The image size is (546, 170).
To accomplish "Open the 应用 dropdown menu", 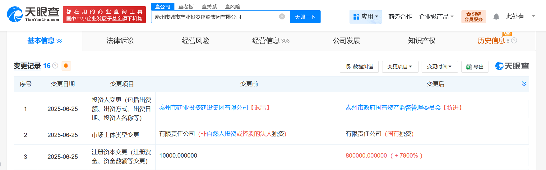I will click(x=366, y=17).
